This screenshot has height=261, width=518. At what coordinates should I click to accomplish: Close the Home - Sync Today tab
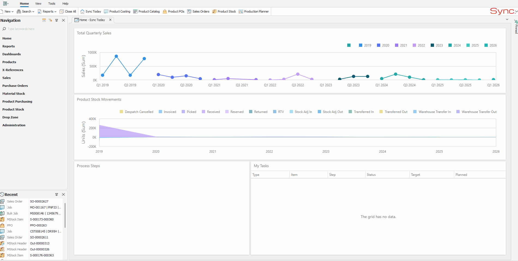point(110,20)
